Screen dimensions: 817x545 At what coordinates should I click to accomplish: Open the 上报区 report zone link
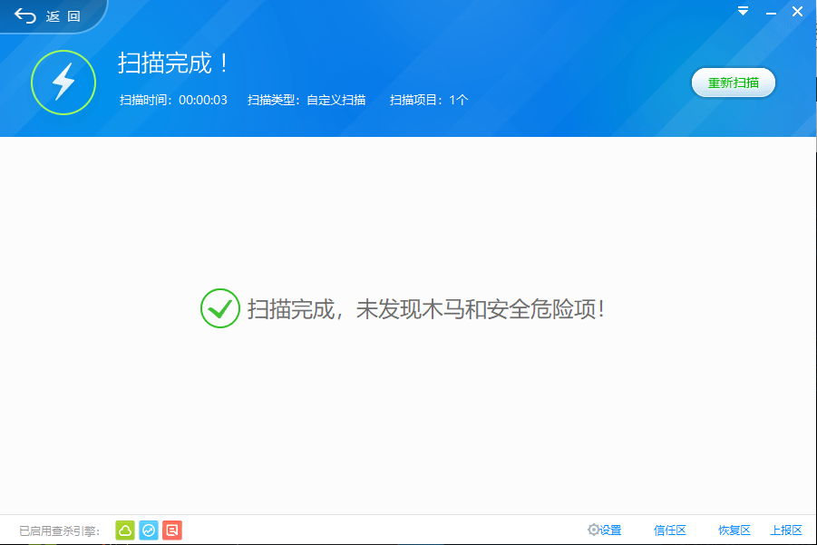pos(786,530)
